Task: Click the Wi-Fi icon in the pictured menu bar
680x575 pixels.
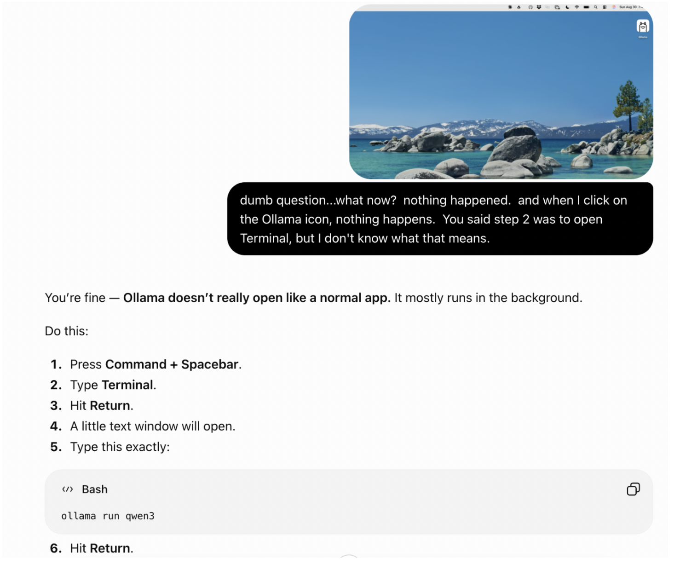Action: click(577, 7)
